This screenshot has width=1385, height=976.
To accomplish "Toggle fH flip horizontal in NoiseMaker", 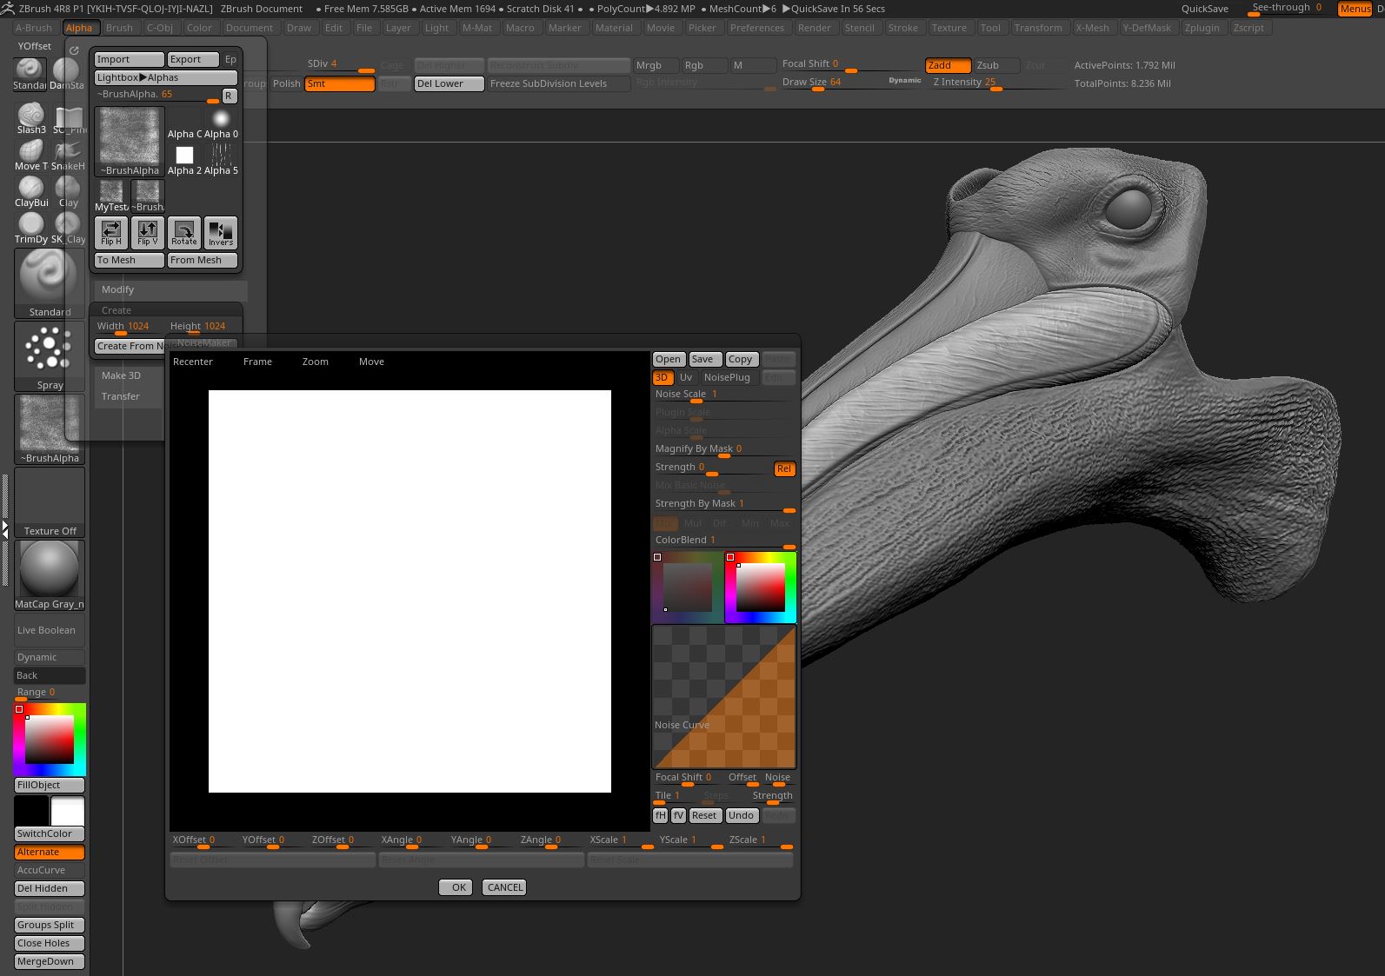I will (660, 815).
